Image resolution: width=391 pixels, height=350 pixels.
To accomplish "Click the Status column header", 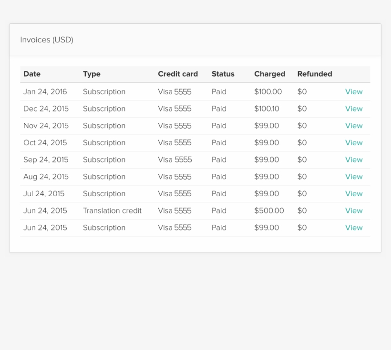I will pyautogui.click(x=223, y=74).
